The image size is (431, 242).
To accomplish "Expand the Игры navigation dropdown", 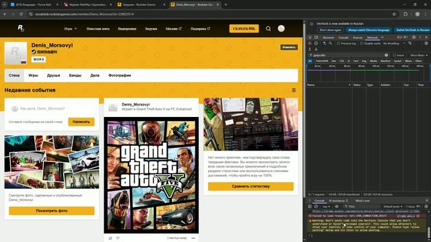I will (71, 28).
